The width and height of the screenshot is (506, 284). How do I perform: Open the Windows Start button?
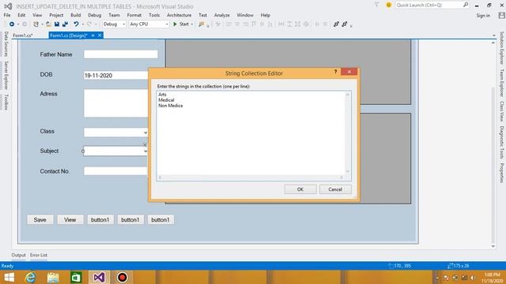(x=9, y=277)
